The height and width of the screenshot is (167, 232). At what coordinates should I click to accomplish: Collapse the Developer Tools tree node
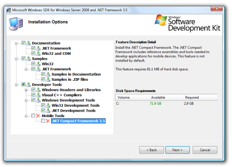pos(16,85)
